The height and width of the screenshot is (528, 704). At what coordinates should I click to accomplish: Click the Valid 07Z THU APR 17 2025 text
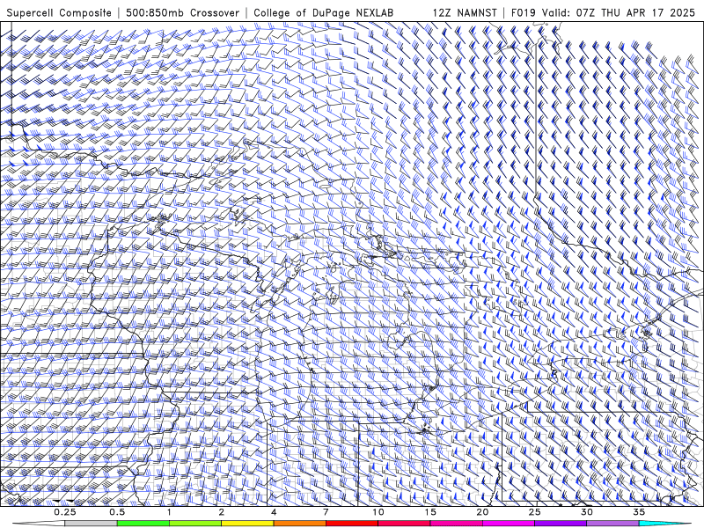(619, 12)
